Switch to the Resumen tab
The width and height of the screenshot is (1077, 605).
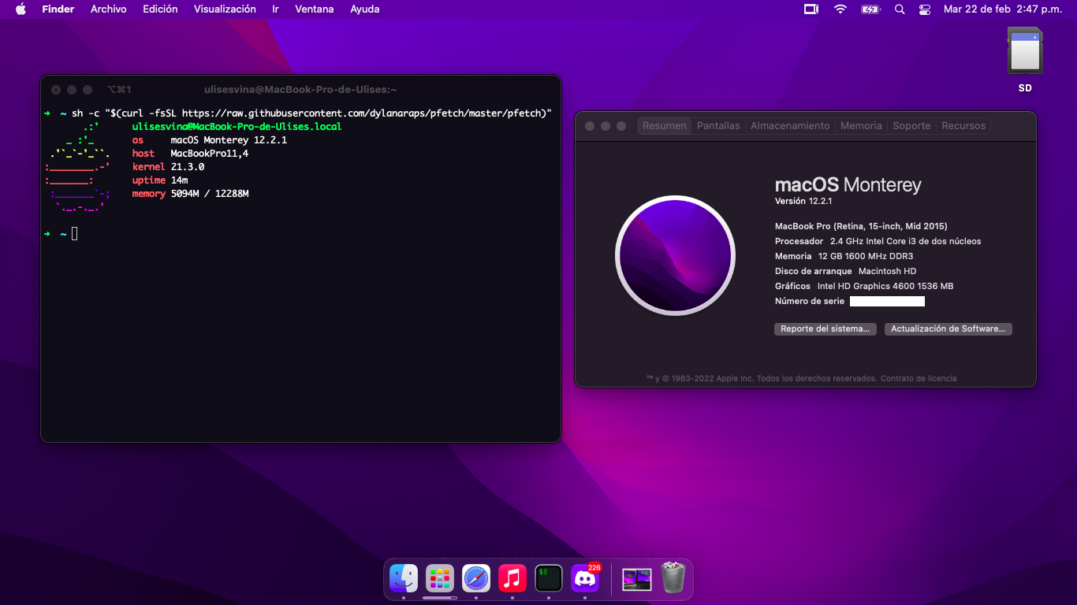point(664,126)
